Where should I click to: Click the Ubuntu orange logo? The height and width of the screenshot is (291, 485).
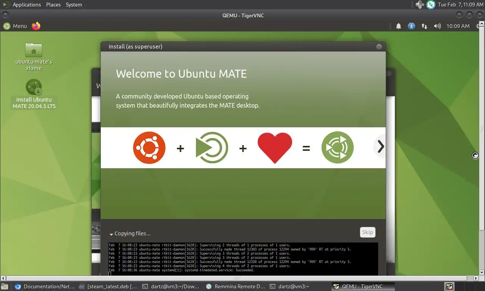[x=149, y=148]
